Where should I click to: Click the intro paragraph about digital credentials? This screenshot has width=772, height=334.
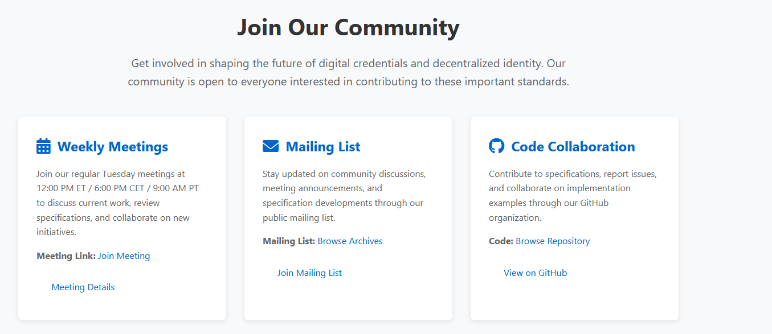[348, 72]
